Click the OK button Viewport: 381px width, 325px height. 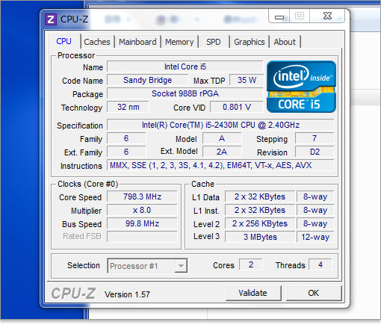314,293
